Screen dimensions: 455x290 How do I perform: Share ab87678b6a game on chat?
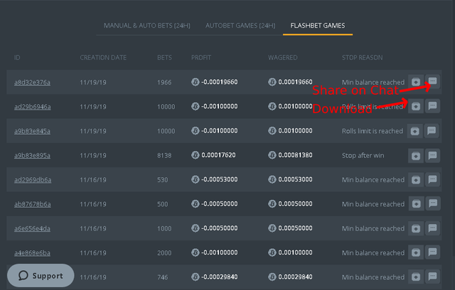tap(433, 203)
